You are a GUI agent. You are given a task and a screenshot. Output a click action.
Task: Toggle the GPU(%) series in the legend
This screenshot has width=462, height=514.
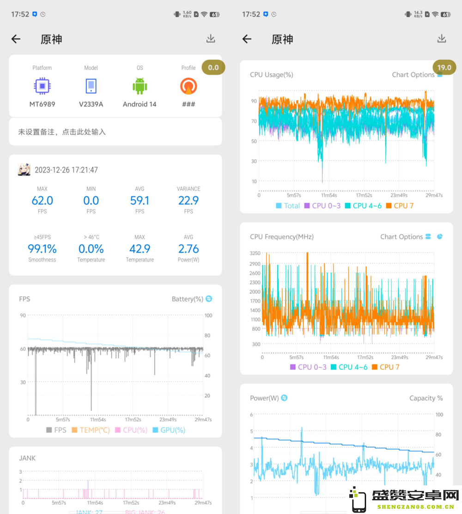[x=169, y=430]
